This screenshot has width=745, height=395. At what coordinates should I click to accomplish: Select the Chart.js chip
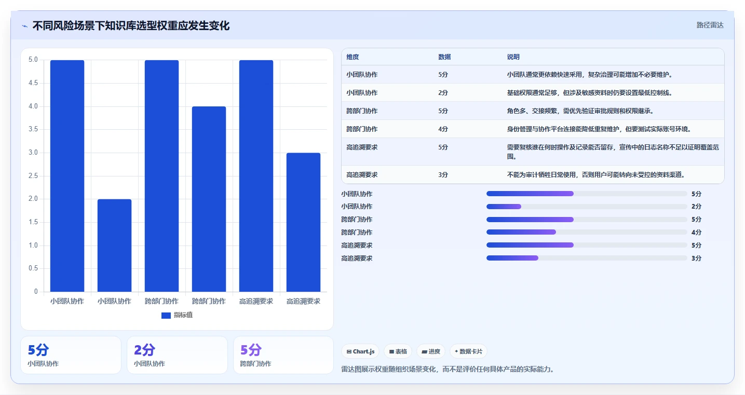[x=360, y=351]
